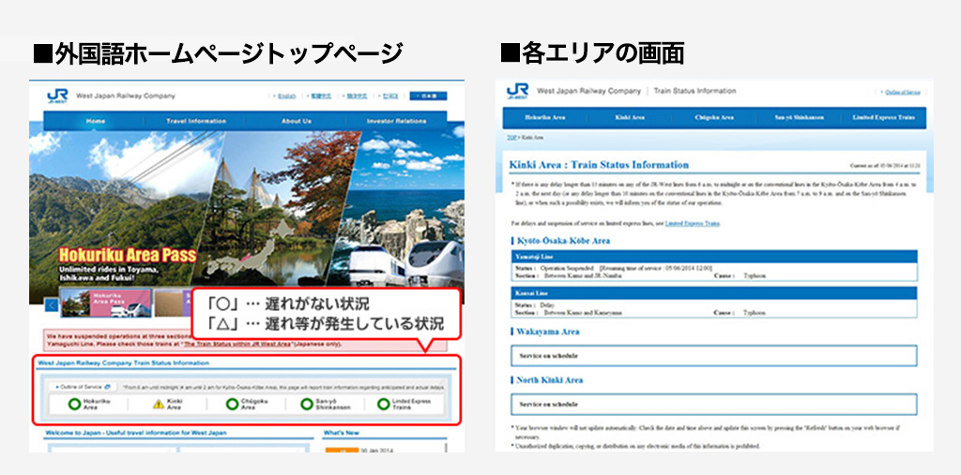Select Limited Express Trains tab on Train Status page
This screenshot has width=961, height=475.
pyautogui.click(x=883, y=117)
